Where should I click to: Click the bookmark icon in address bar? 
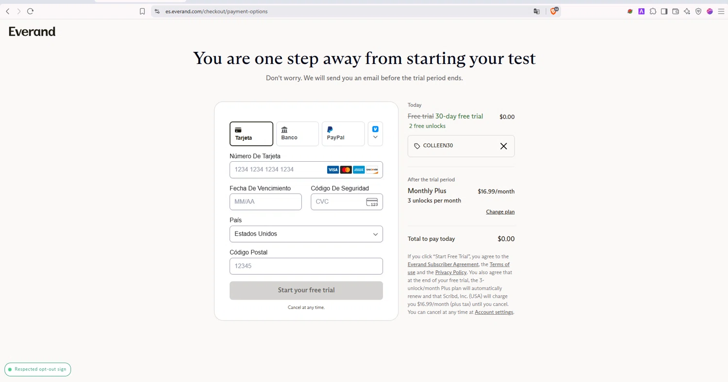click(x=142, y=11)
